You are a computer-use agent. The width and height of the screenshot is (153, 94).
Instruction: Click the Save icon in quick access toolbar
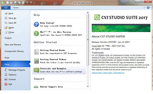[x=15, y=3]
